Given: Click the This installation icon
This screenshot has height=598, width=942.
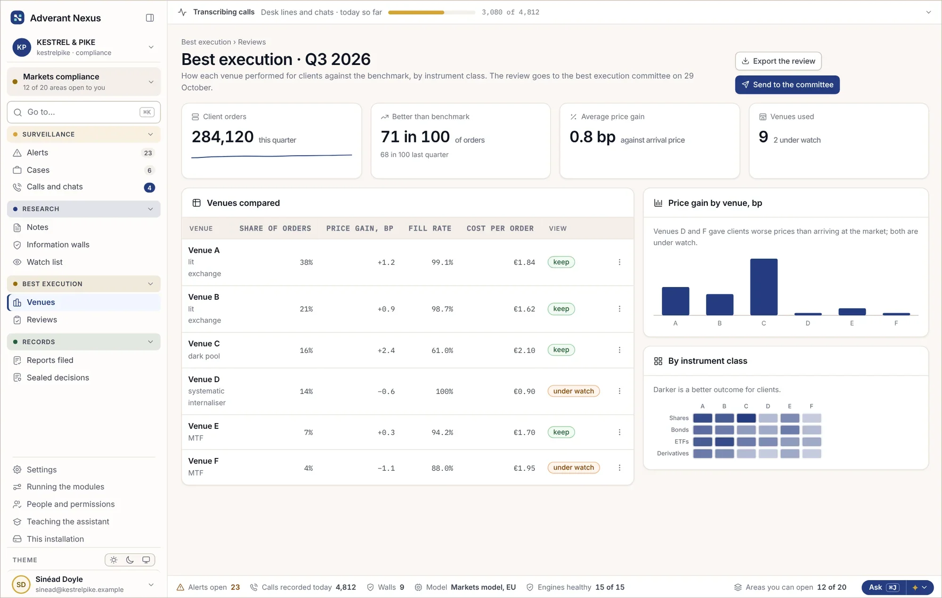Looking at the screenshot, I should click(x=17, y=539).
